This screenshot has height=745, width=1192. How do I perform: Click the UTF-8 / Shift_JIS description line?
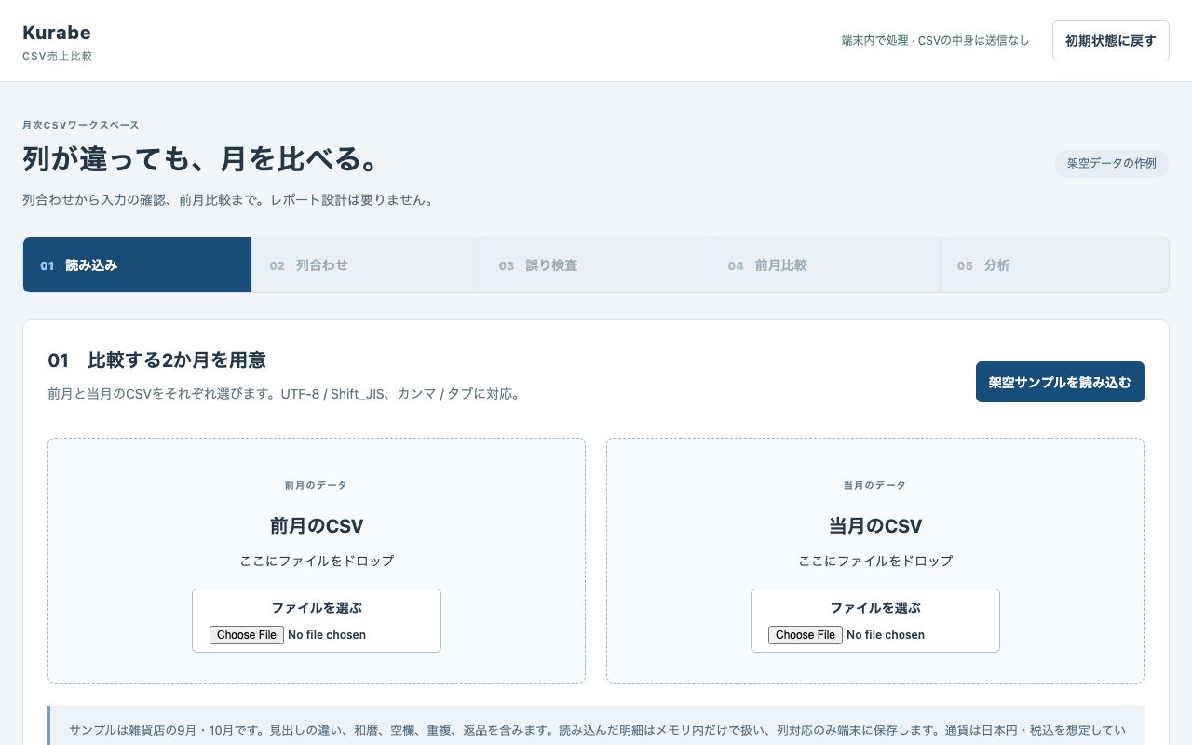click(x=287, y=394)
